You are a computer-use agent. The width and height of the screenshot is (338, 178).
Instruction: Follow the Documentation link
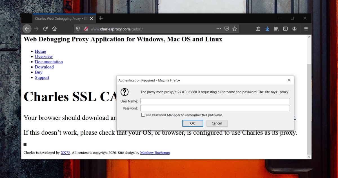pyautogui.click(x=48, y=62)
